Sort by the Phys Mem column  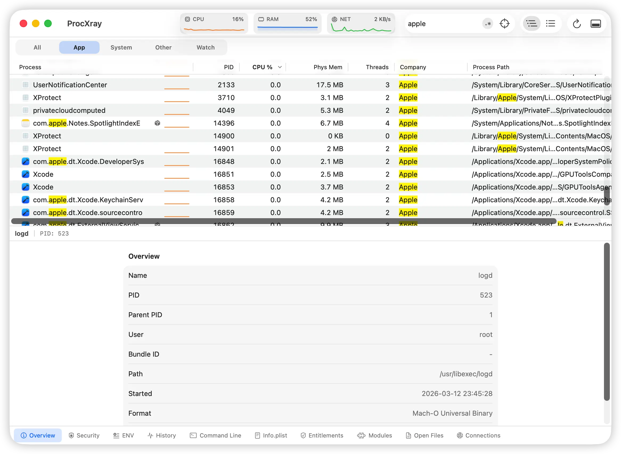click(328, 67)
